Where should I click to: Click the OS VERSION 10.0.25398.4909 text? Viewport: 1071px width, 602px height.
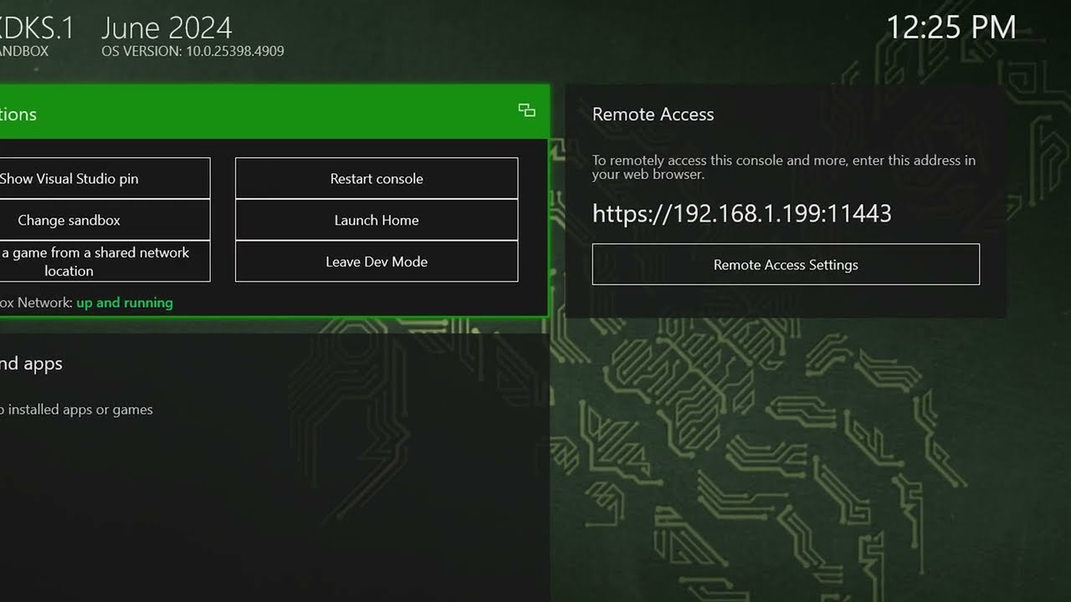click(x=192, y=51)
